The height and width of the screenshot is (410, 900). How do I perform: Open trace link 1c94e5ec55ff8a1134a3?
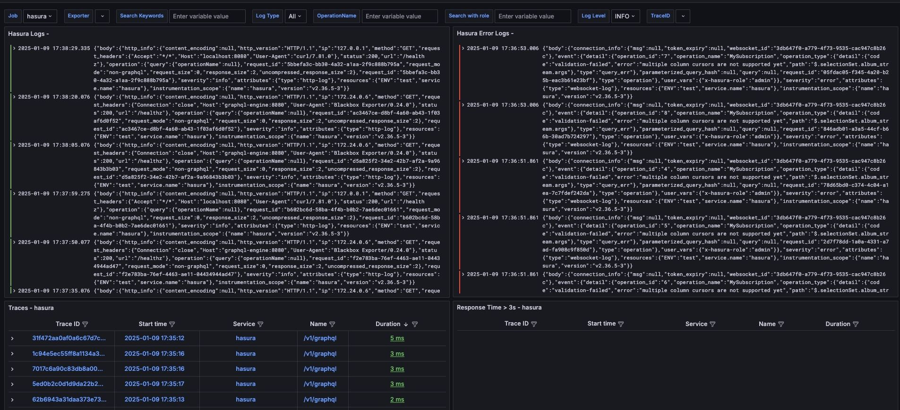tap(69, 353)
